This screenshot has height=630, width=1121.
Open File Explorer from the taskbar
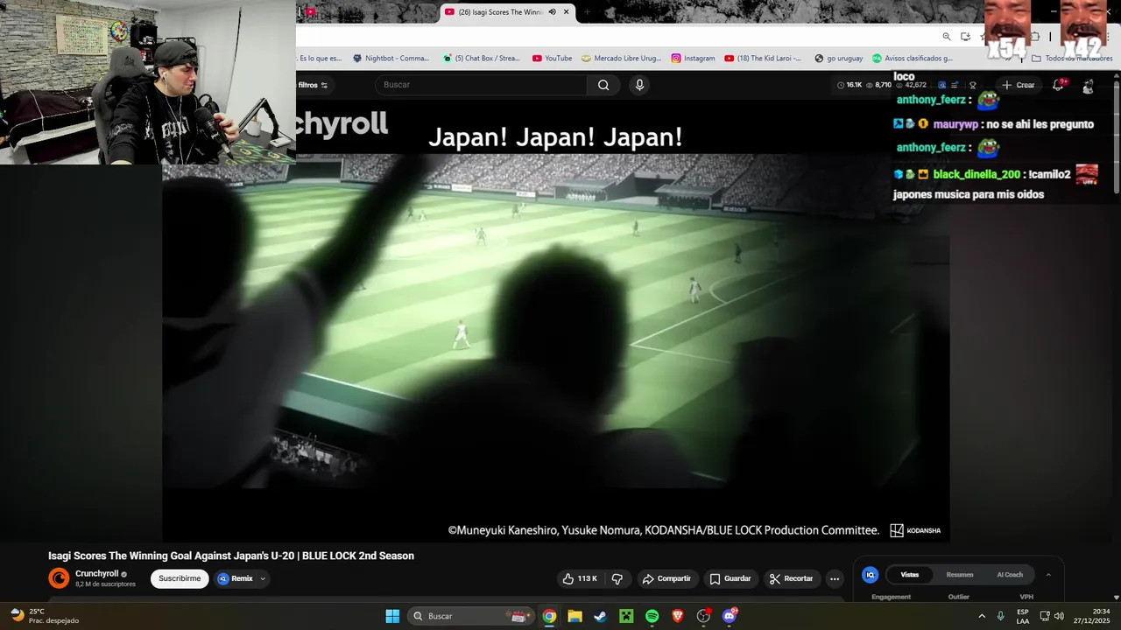pyautogui.click(x=575, y=616)
